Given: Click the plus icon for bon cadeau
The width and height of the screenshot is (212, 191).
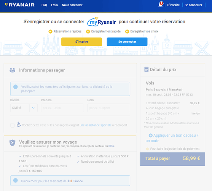Looking at the screenshot, I should click(150, 135).
